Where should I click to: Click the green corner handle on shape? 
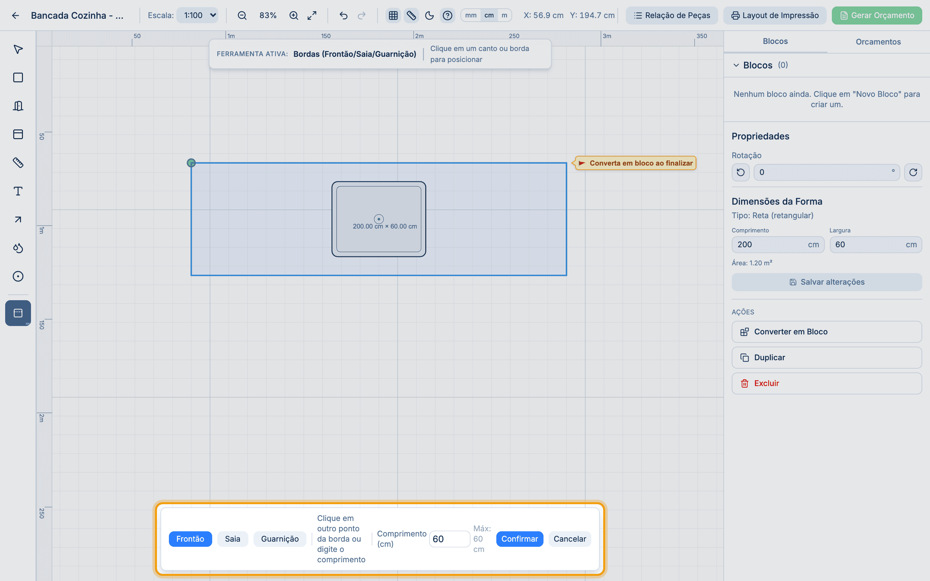(x=191, y=163)
